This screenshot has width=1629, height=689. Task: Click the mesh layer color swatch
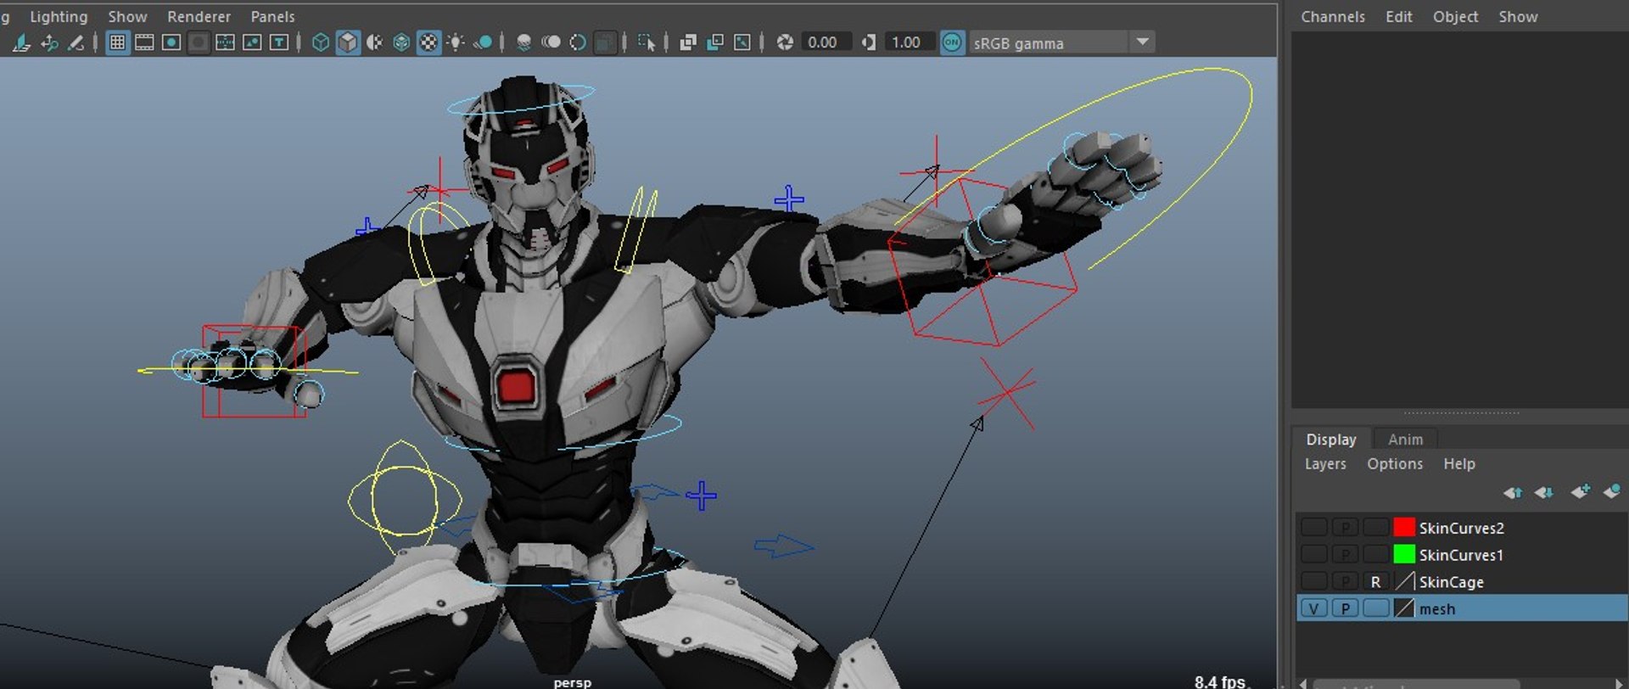click(x=1404, y=608)
